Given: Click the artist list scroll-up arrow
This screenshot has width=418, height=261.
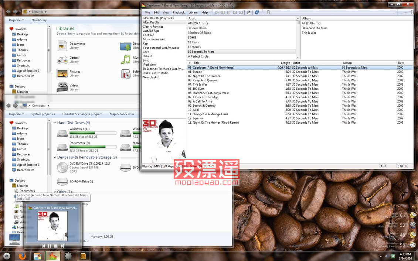Looking at the screenshot, I should pos(298,18).
